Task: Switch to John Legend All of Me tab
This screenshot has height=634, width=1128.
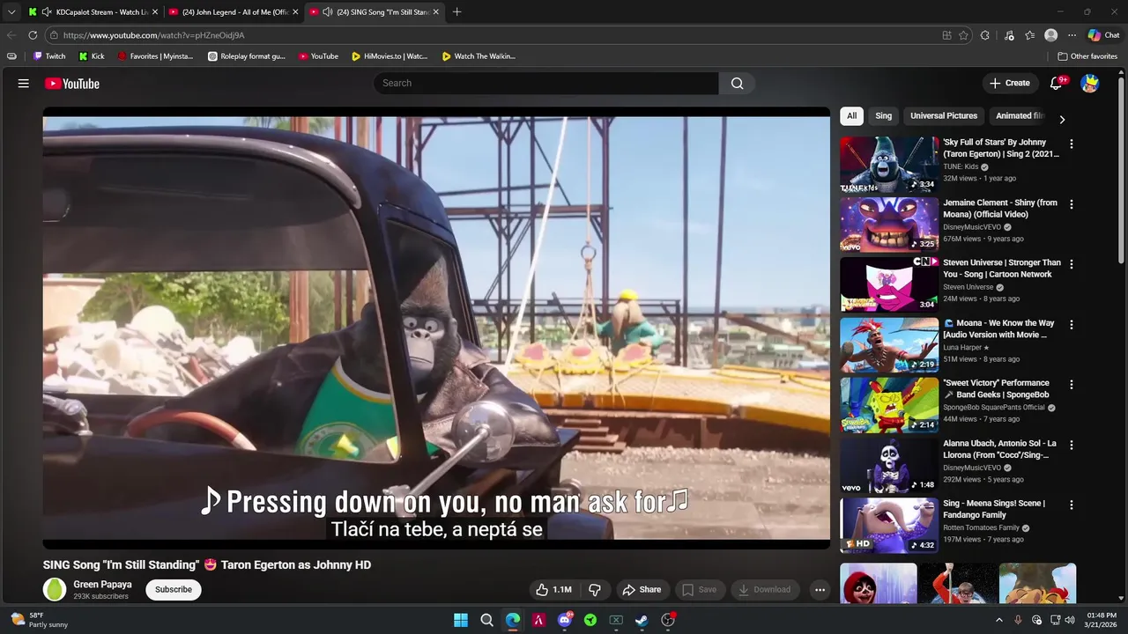Action: click(x=234, y=12)
